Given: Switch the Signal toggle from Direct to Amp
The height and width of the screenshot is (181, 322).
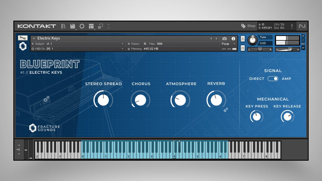Looking at the screenshot, I should pyautogui.click(x=273, y=78).
